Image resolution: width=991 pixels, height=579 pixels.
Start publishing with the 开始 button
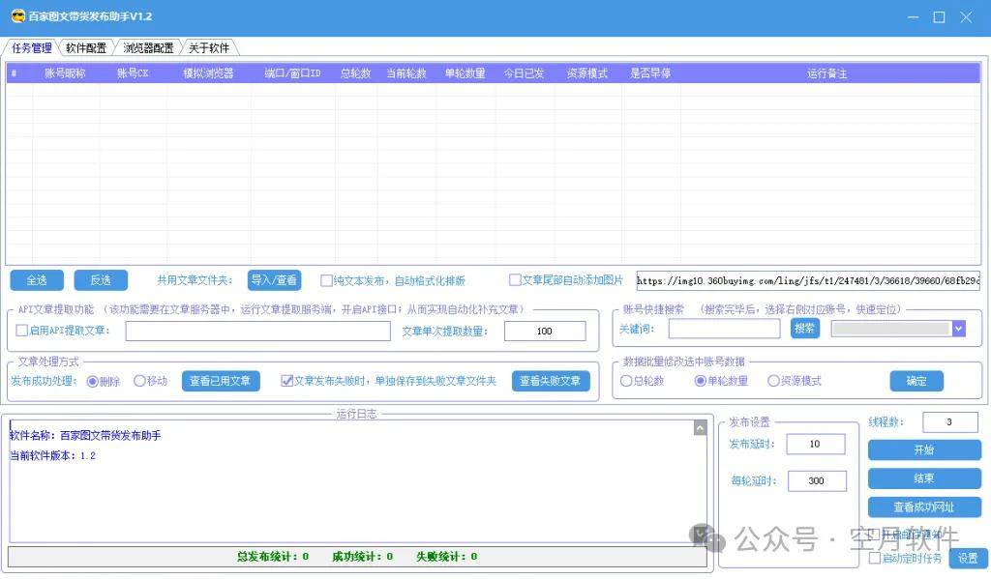click(x=923, y=450)
